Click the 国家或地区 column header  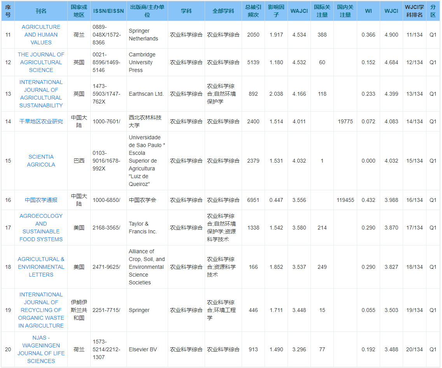click(x=79, y=11)
